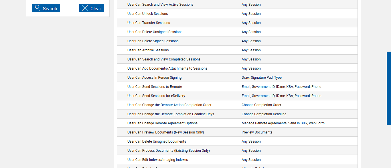The height and width of the screenshot is (168, 391).
Task: Click the "Change Completion Order" value
Action: point(261,105)
